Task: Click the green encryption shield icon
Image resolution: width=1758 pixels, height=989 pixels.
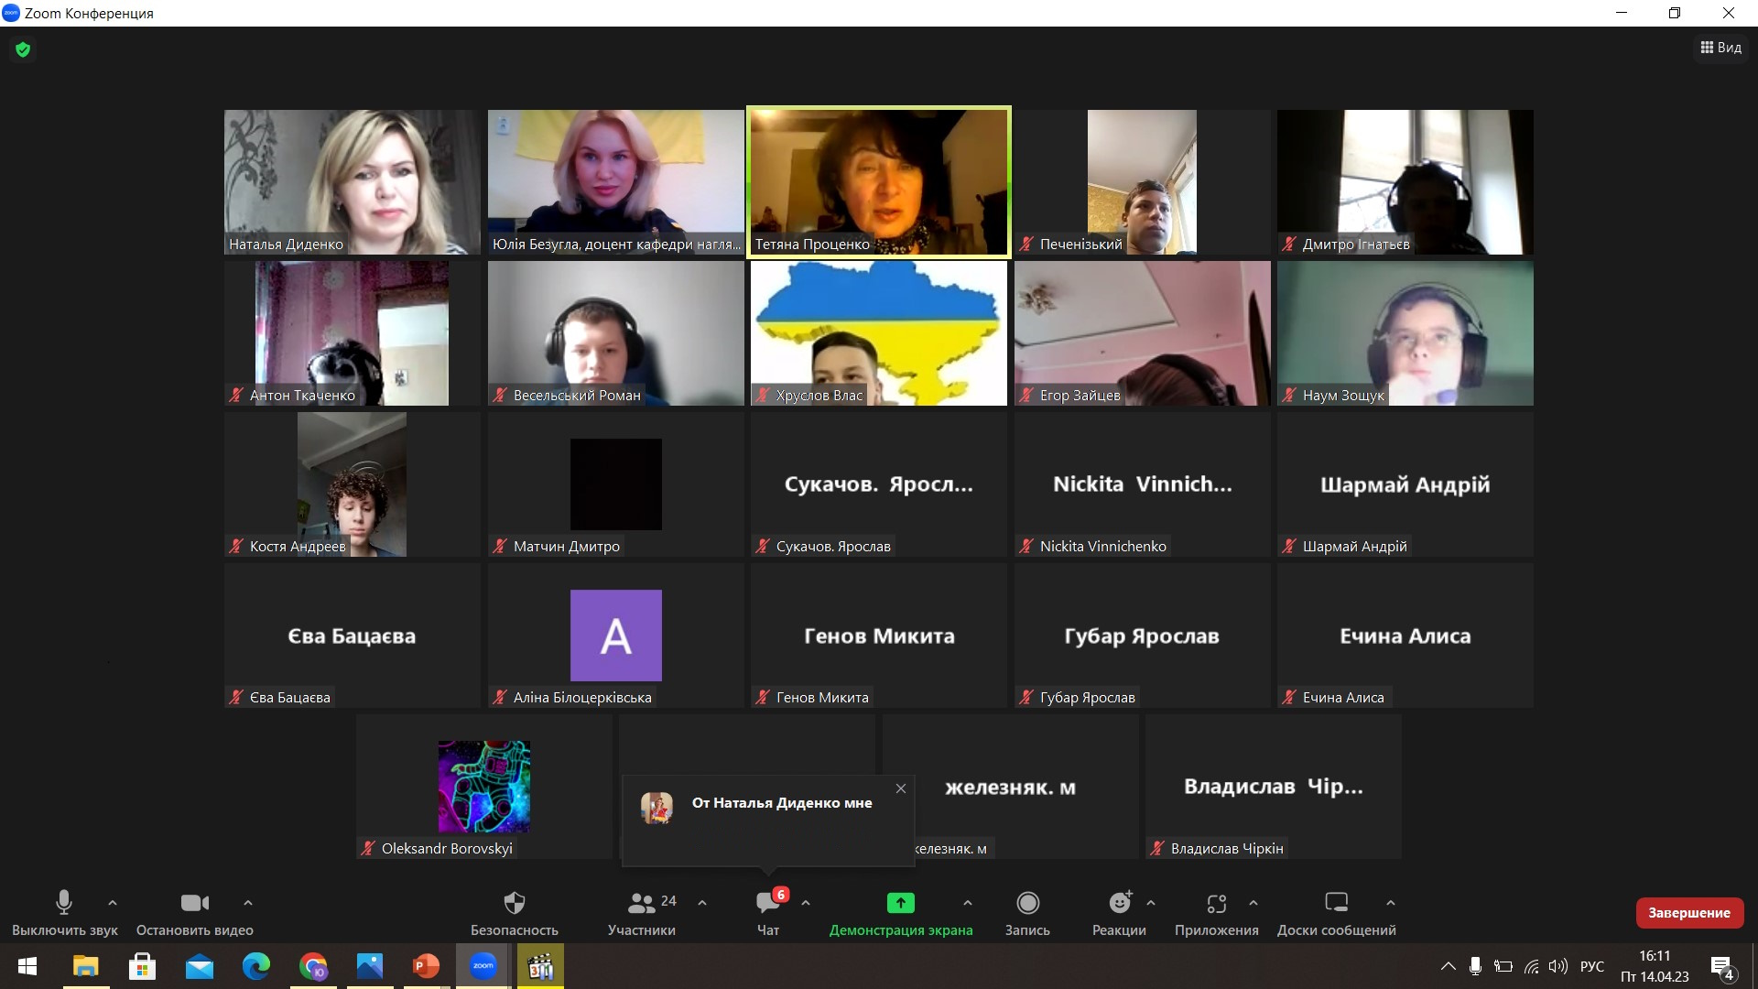Action: (23, 49)
